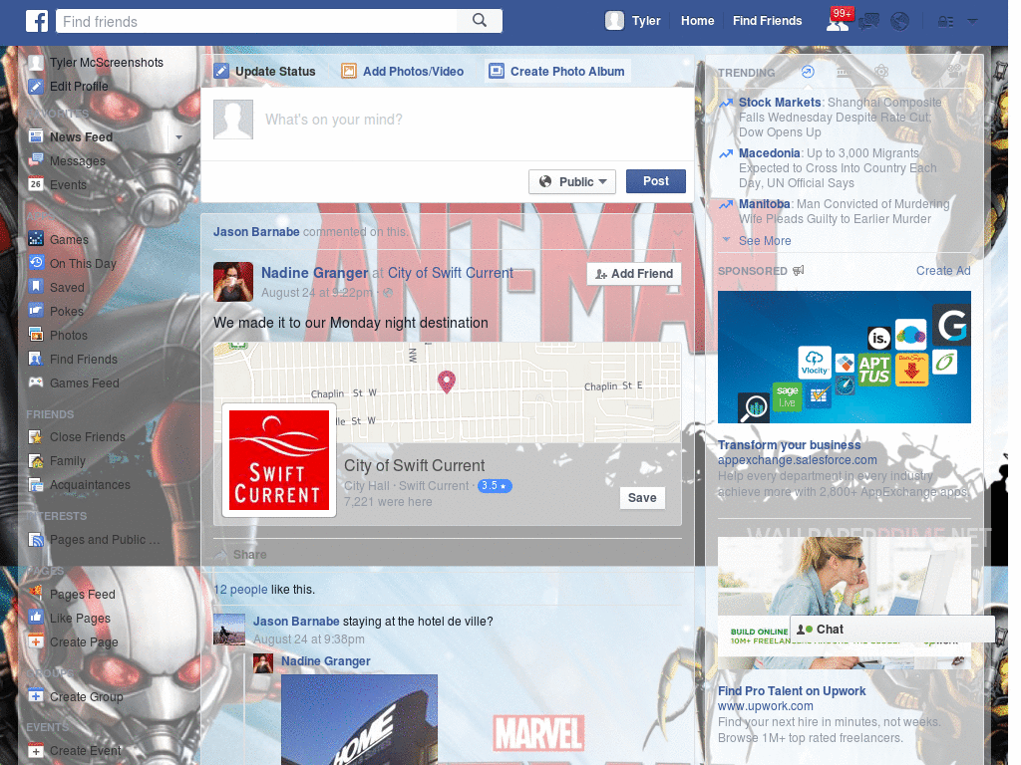This screenshot has height=765, width=1021.
Task: Click the Messages sidebar icon
Action: click(36, 160)
